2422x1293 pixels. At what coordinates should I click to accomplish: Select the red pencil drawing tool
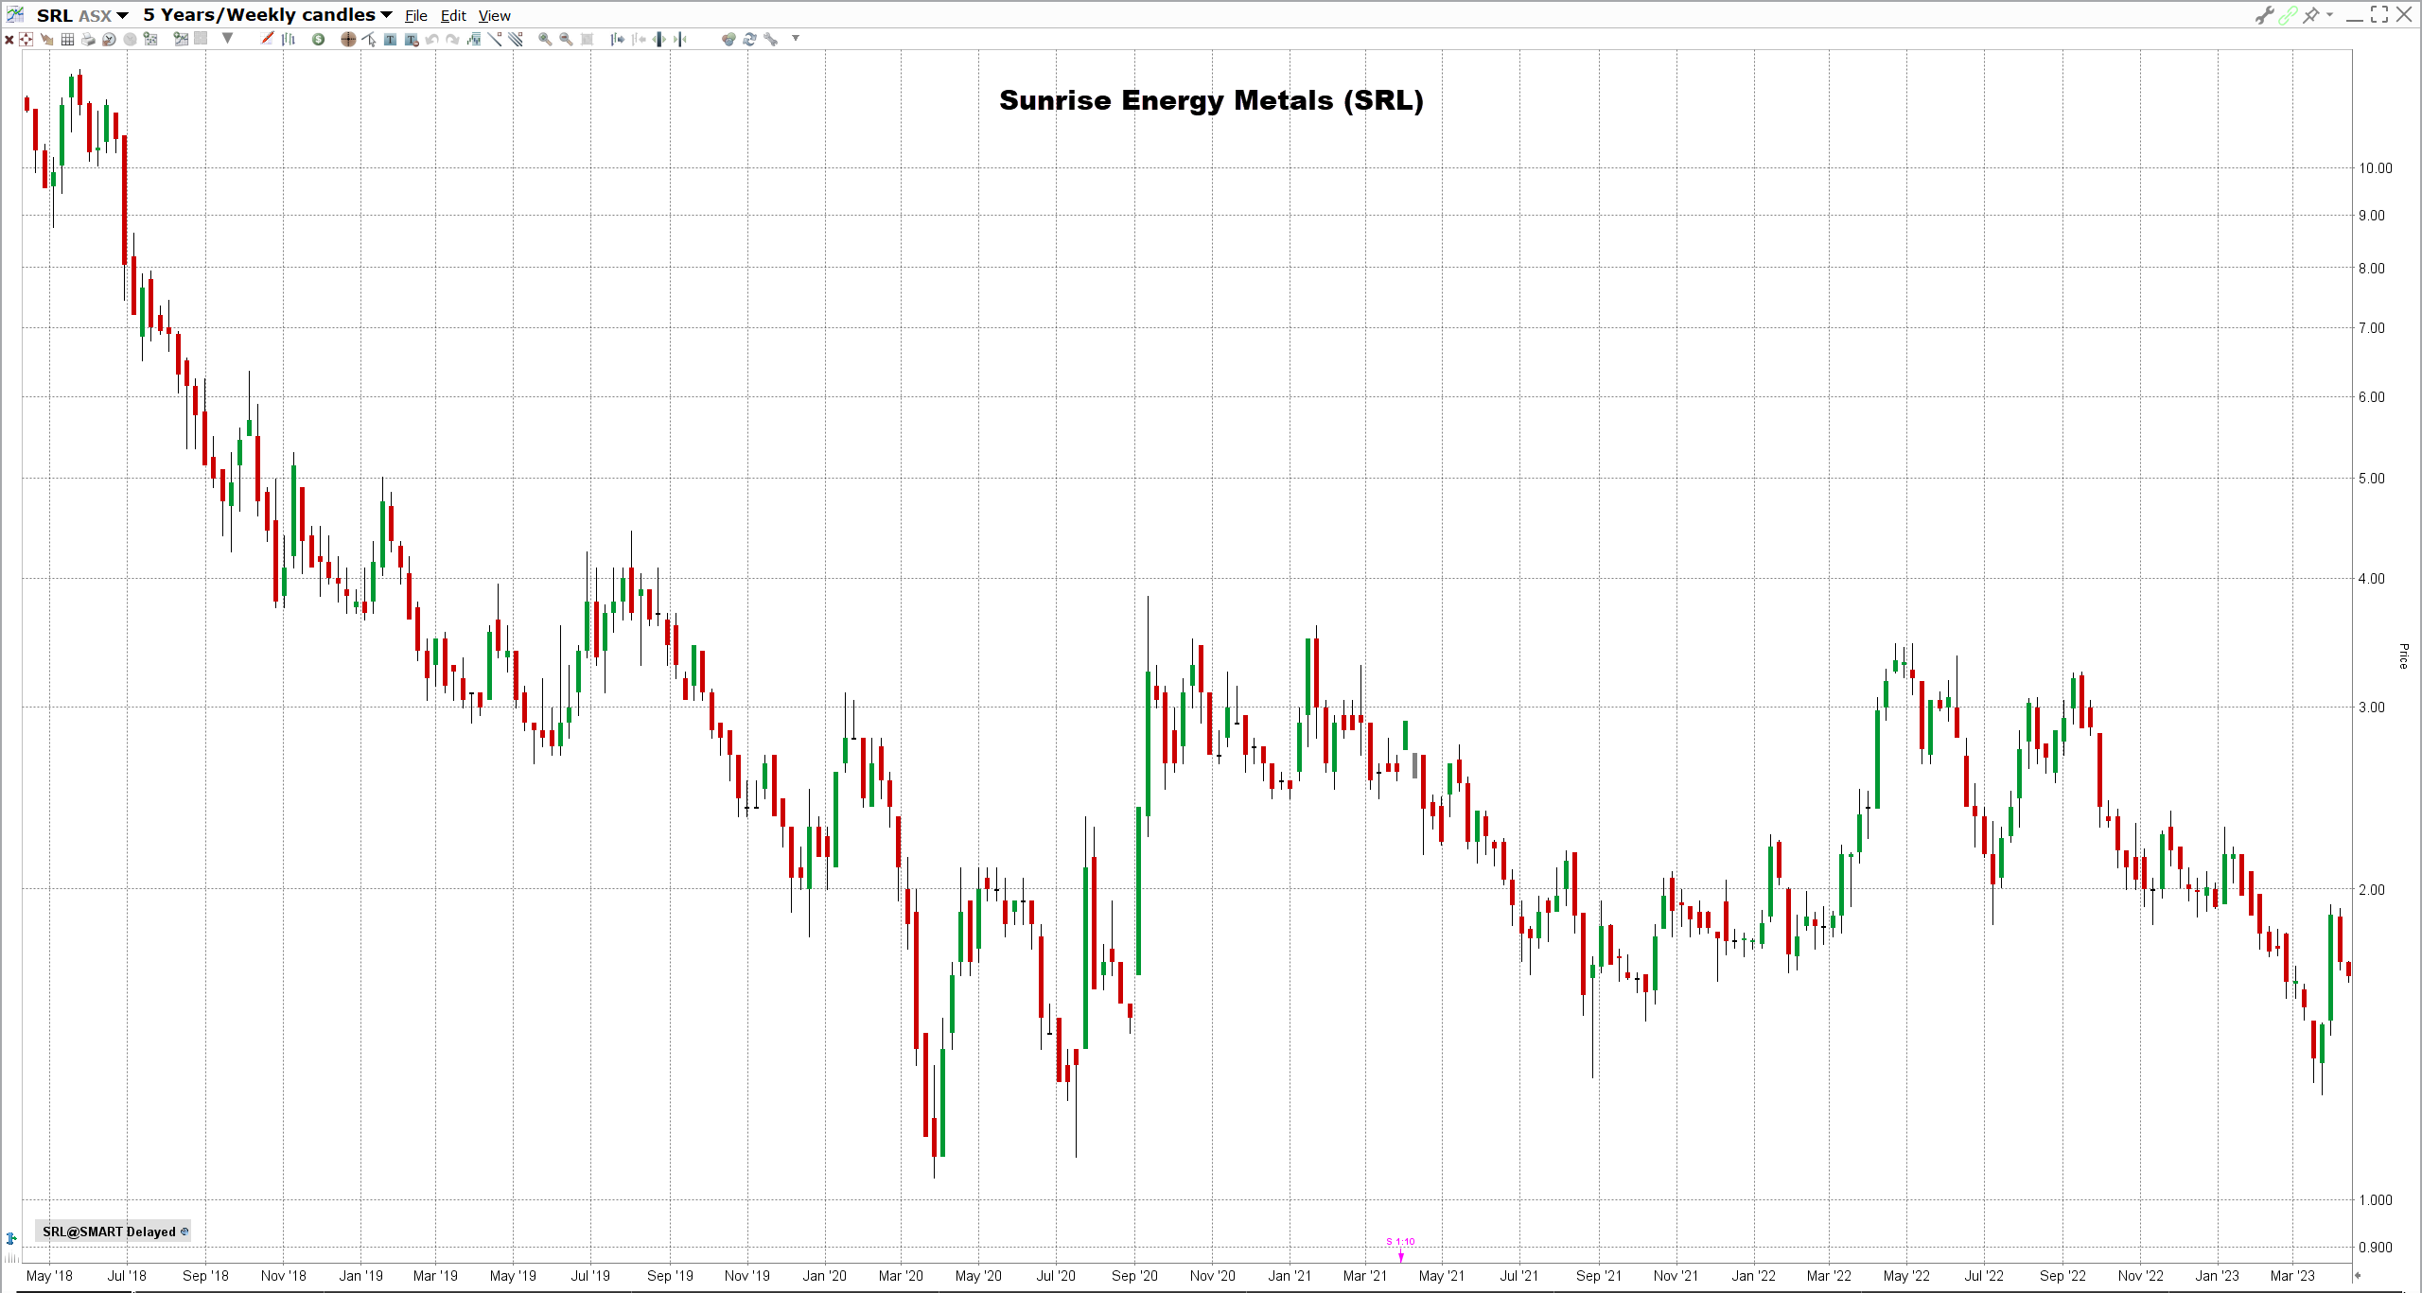click(x=267, y=39)
